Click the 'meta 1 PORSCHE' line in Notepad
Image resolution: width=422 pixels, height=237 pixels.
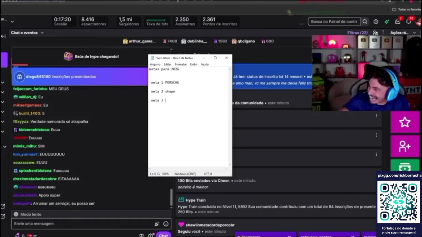pos(165,82)
